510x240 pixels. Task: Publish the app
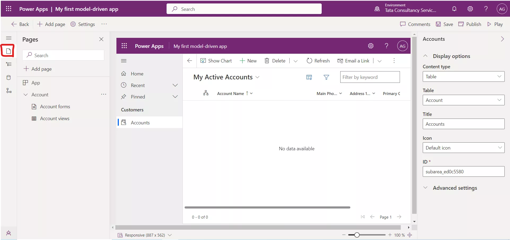tap(470, 24)
